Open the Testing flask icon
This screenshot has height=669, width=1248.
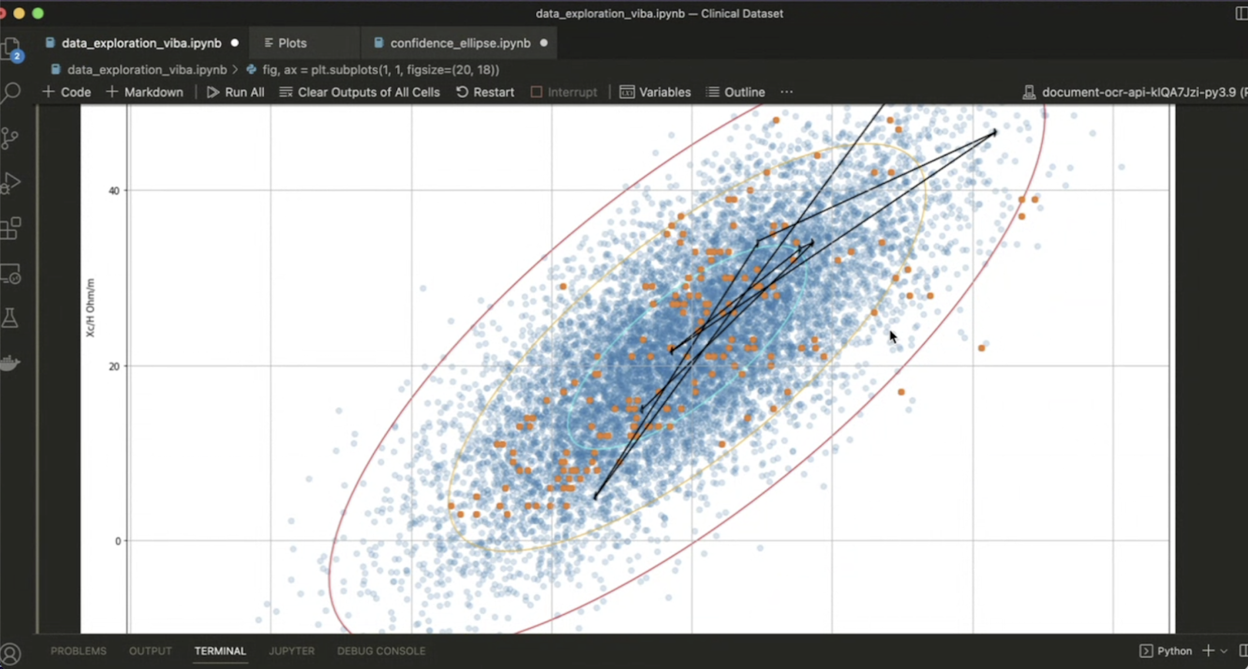point(10,318)
